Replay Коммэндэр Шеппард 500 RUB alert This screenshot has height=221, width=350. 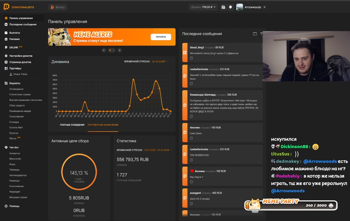pyautogui.click(x=191, y=116)
